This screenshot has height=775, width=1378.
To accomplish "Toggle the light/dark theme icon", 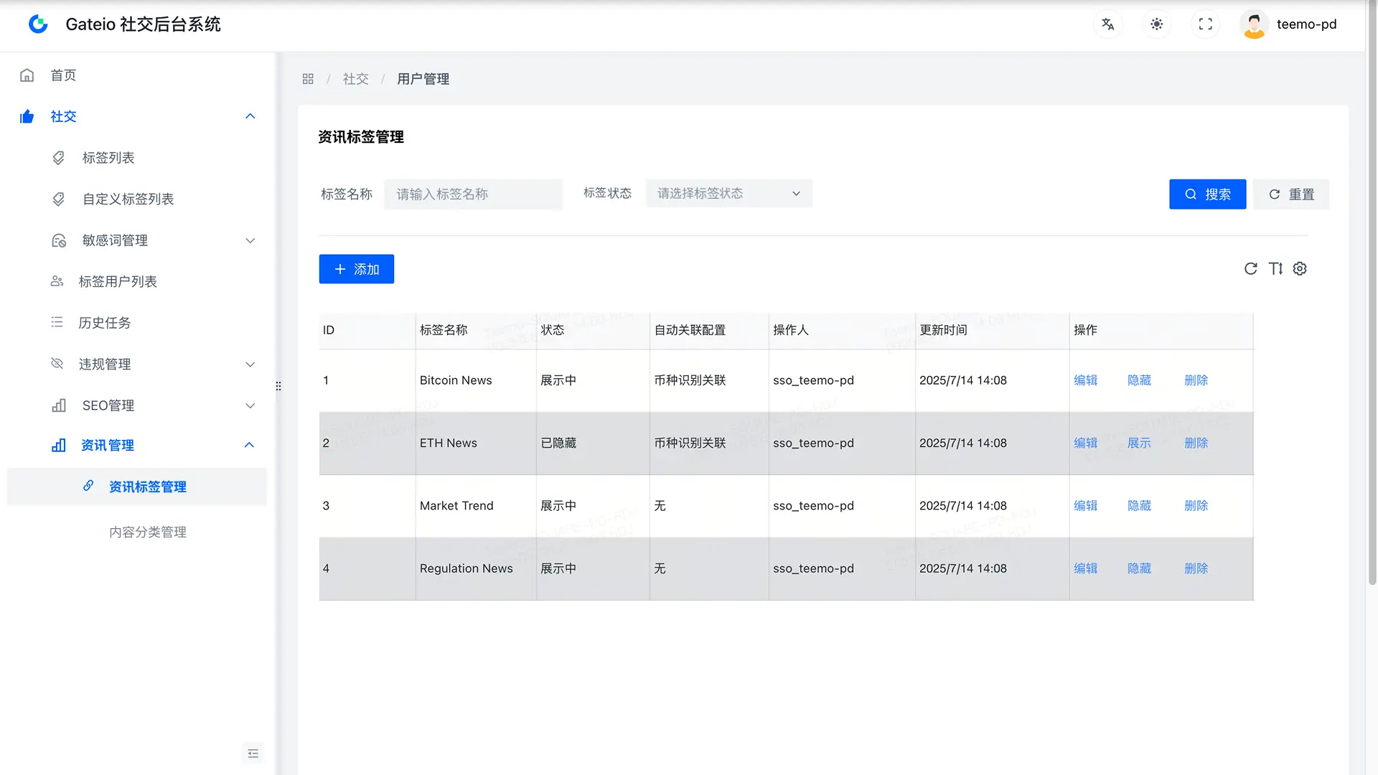I will tap(1156, 24).
